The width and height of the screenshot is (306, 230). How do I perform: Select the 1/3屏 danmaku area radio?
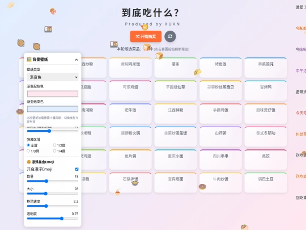point(28,151)
